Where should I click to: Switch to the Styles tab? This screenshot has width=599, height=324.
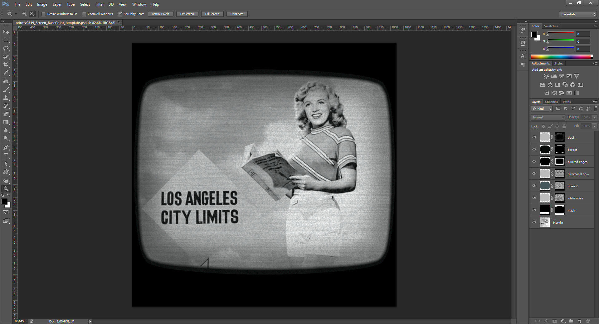558,64
